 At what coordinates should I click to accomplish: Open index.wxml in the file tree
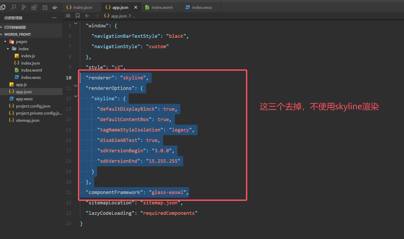point(31,70)
